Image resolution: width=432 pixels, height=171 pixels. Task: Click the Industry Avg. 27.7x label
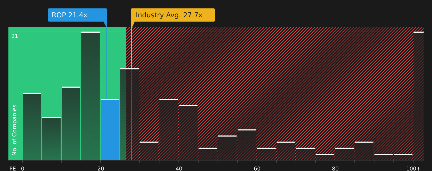(x=173, y=15)
